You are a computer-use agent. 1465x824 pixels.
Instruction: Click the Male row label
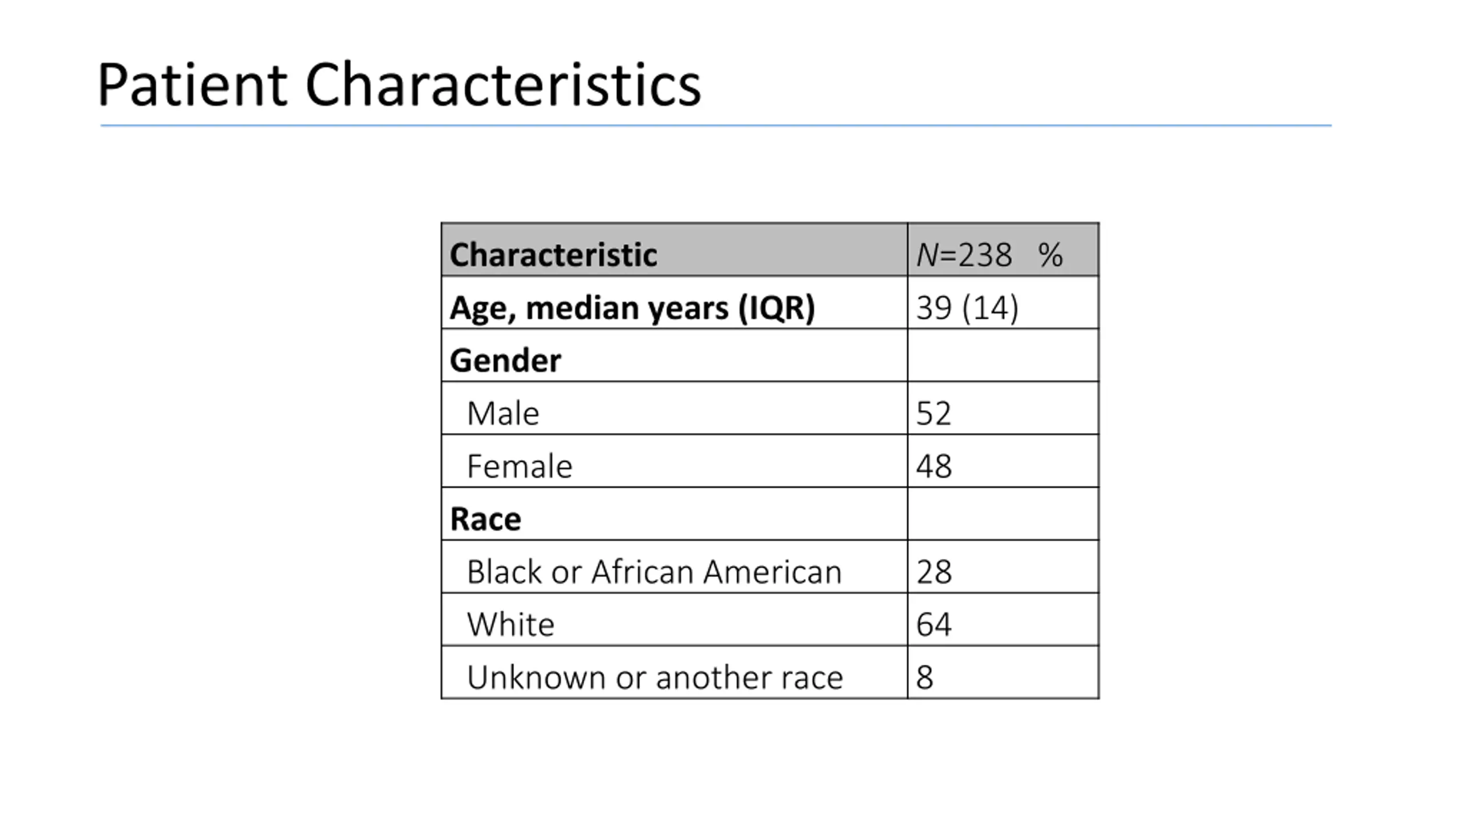(x=674, y=408)
